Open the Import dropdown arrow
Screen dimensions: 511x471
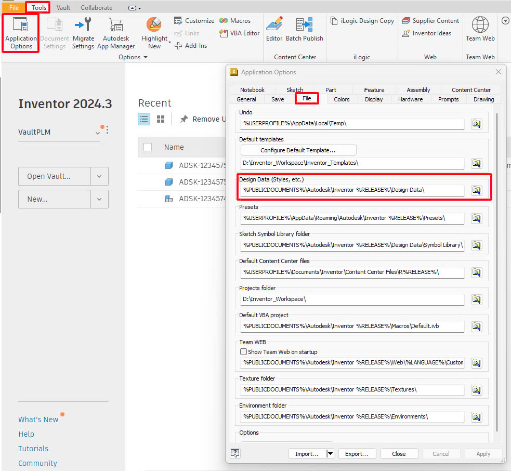330,453
